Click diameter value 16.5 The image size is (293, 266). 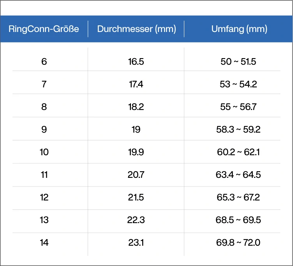pyautogui.click(x=136, y=61)
